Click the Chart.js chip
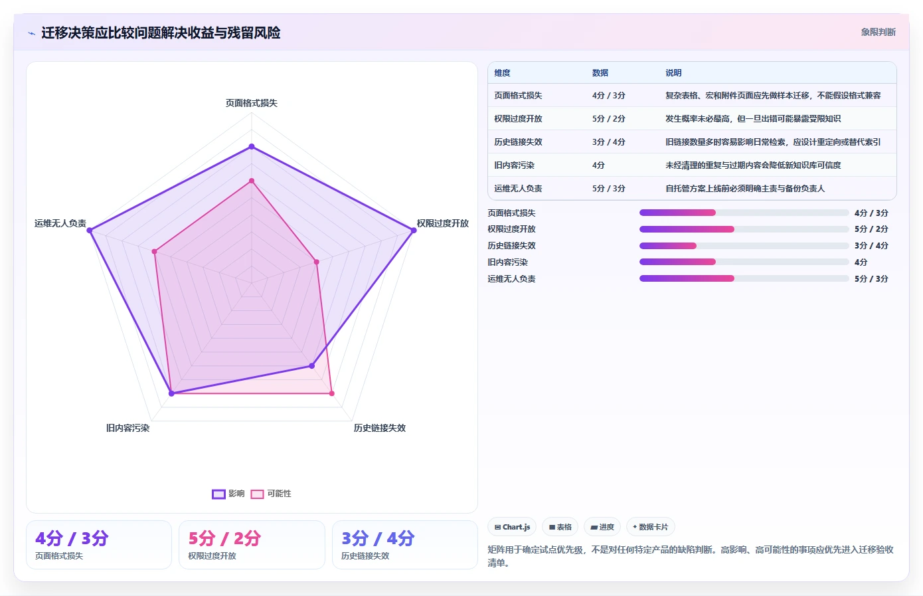Viewport: 923px width, 596px height. (x=512, y=527)
